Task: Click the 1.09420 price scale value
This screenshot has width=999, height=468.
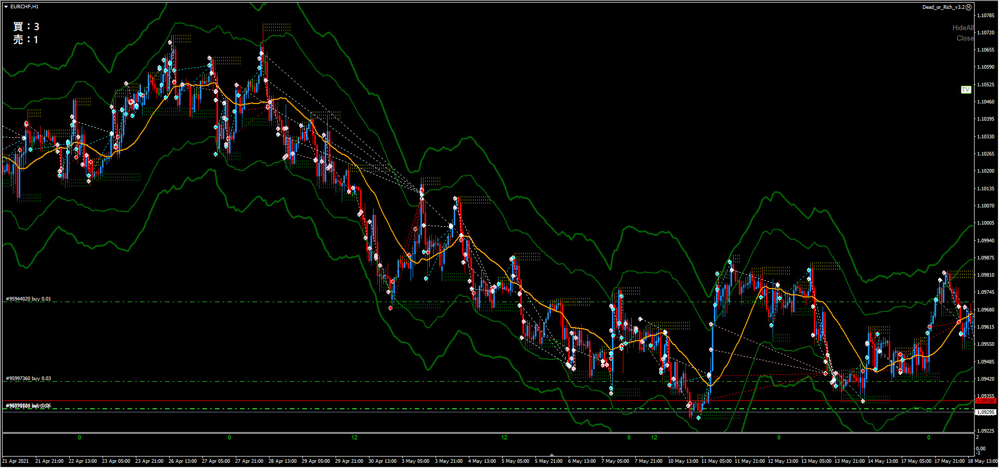Action: coord(985,379)
